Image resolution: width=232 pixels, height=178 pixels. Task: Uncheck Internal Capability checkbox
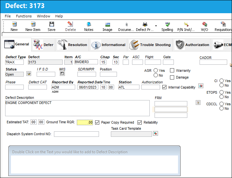pyautogui.click(x=165, y=87)
